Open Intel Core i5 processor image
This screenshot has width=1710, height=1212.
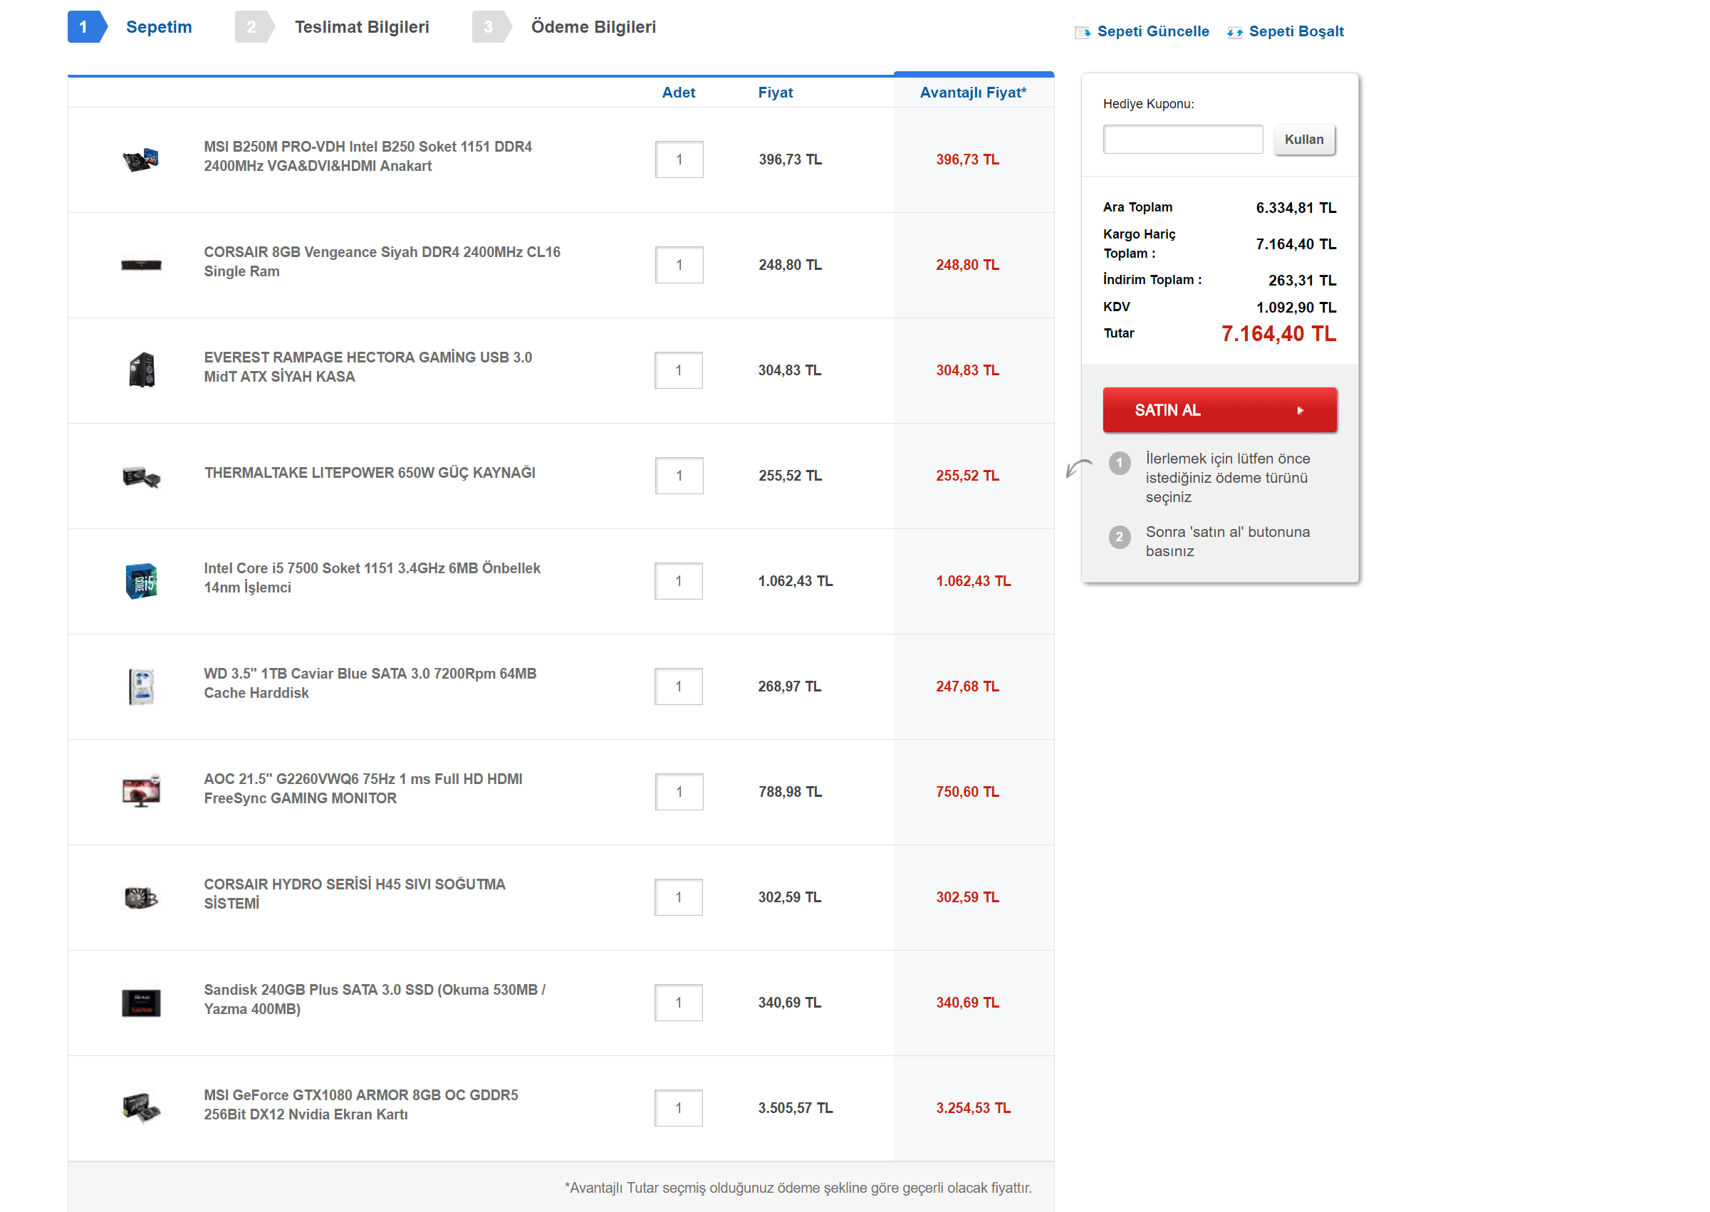coord(141,580)
